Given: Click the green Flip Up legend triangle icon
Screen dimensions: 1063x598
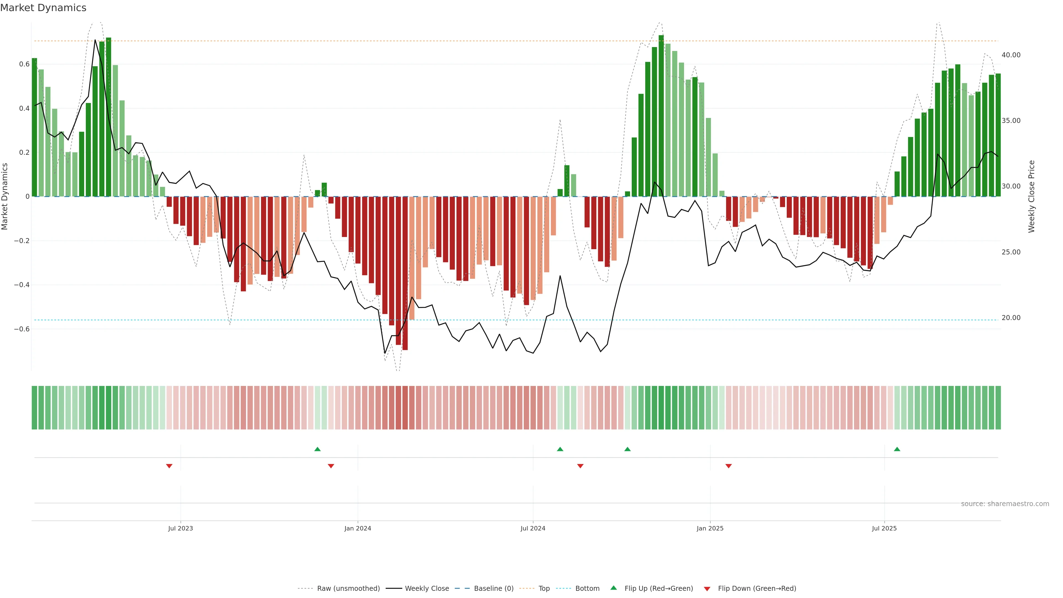Looking at the screenshot, I should click(x=614, y=588).
